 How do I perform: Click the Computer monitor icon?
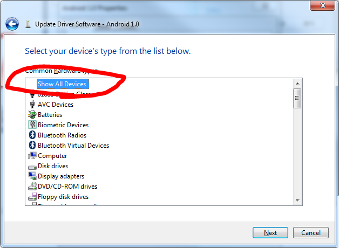click(32, 155)
